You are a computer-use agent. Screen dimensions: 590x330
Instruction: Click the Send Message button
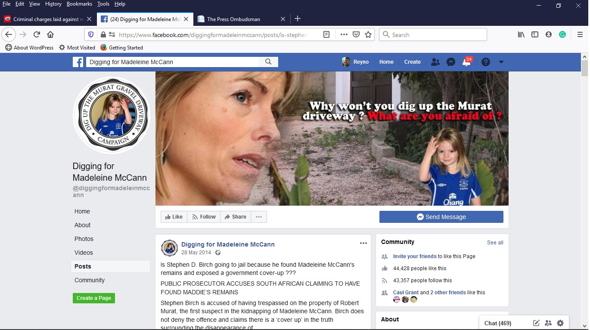441,217
